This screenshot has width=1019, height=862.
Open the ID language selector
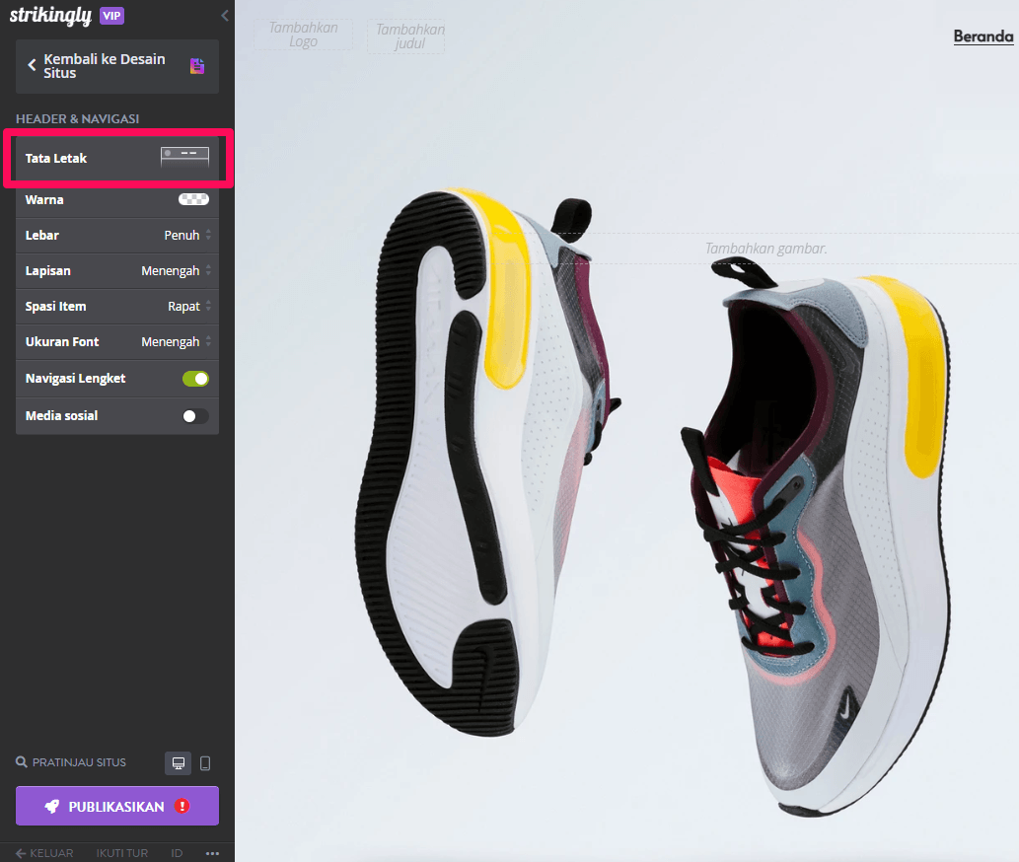tap(177, 853)
